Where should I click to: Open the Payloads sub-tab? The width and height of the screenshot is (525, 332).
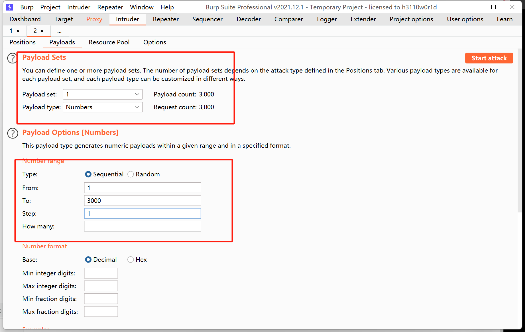(62, 42)
